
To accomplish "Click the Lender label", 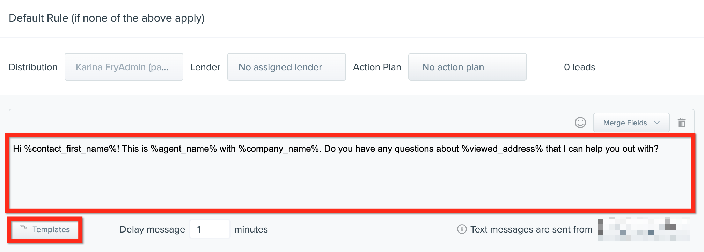I will click(205, 67).
